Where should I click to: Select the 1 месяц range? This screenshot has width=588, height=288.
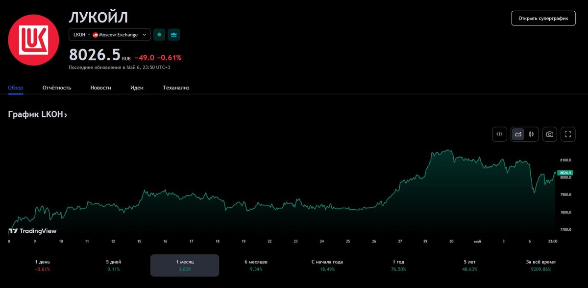[185, 266]
